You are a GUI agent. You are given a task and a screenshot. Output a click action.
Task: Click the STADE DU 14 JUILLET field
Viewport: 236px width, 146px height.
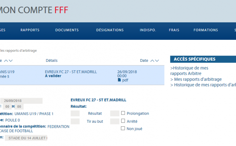(26, 138)
